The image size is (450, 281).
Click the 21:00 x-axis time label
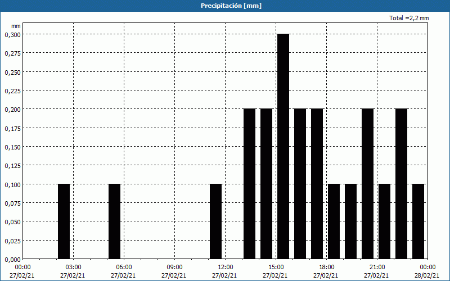click(x=377, y=268)
